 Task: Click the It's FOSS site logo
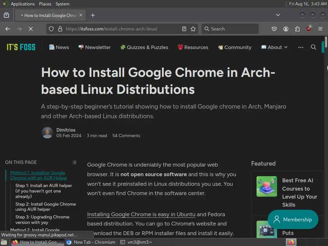pyautogui.click(x=21, y=47)
